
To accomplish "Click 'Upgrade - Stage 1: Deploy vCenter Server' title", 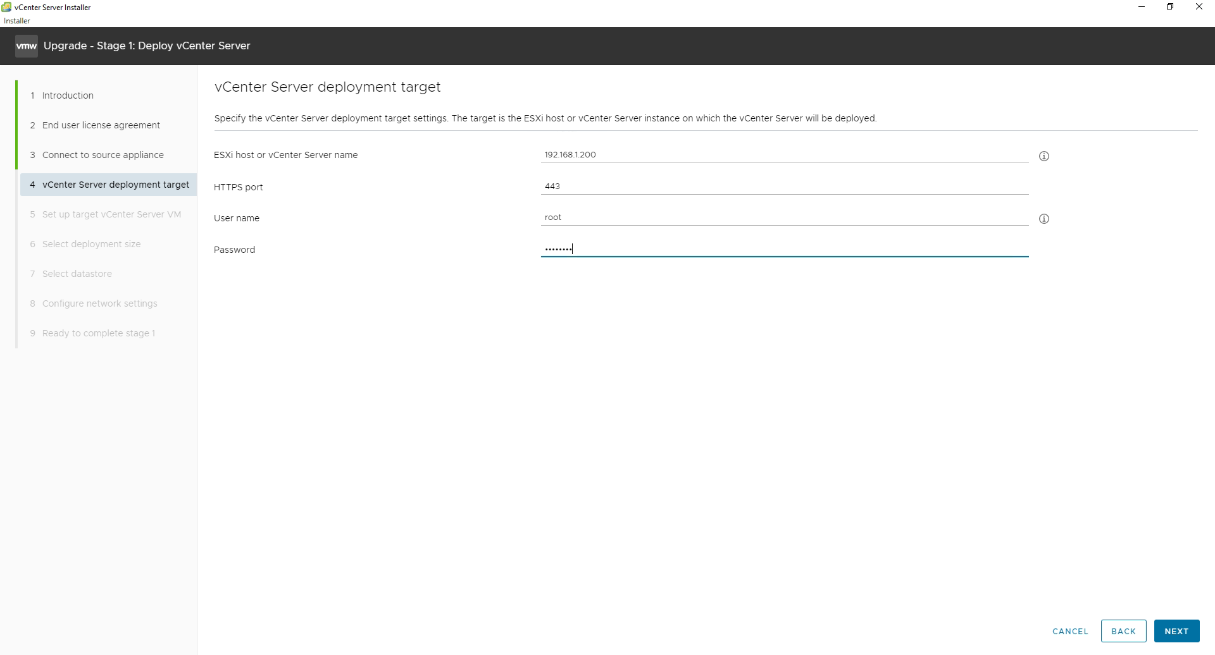I will [x=147, y=46].
